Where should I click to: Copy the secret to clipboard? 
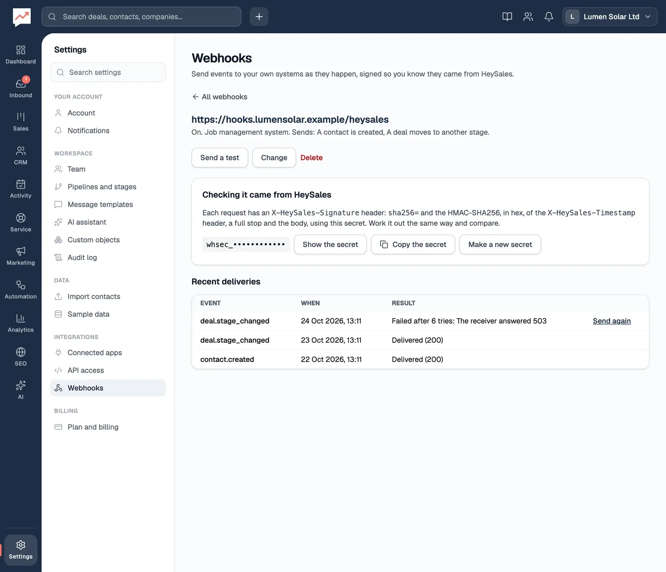pos(413,245)
